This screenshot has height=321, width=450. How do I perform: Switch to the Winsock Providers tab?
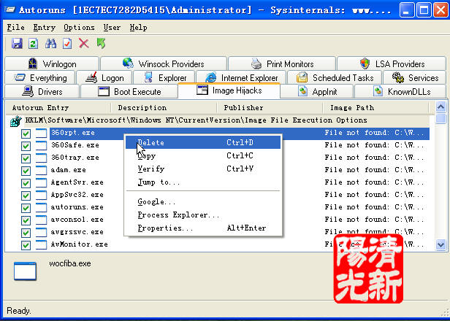coord(164,63)
